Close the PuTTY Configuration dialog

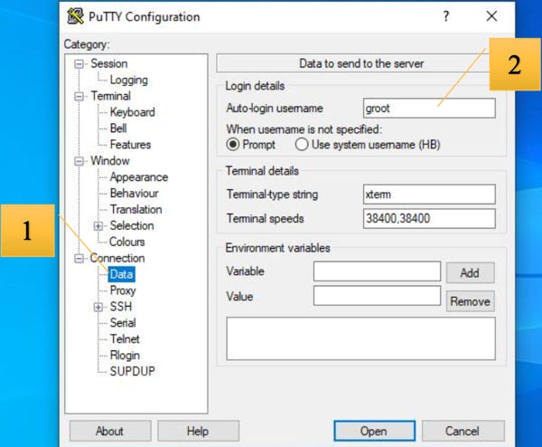click(491, 16)
